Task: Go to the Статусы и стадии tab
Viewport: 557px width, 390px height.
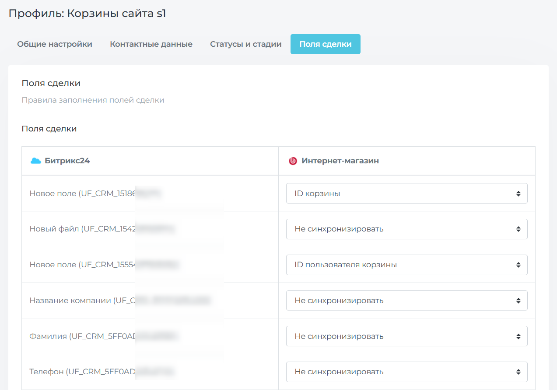Action: (245, 44)
